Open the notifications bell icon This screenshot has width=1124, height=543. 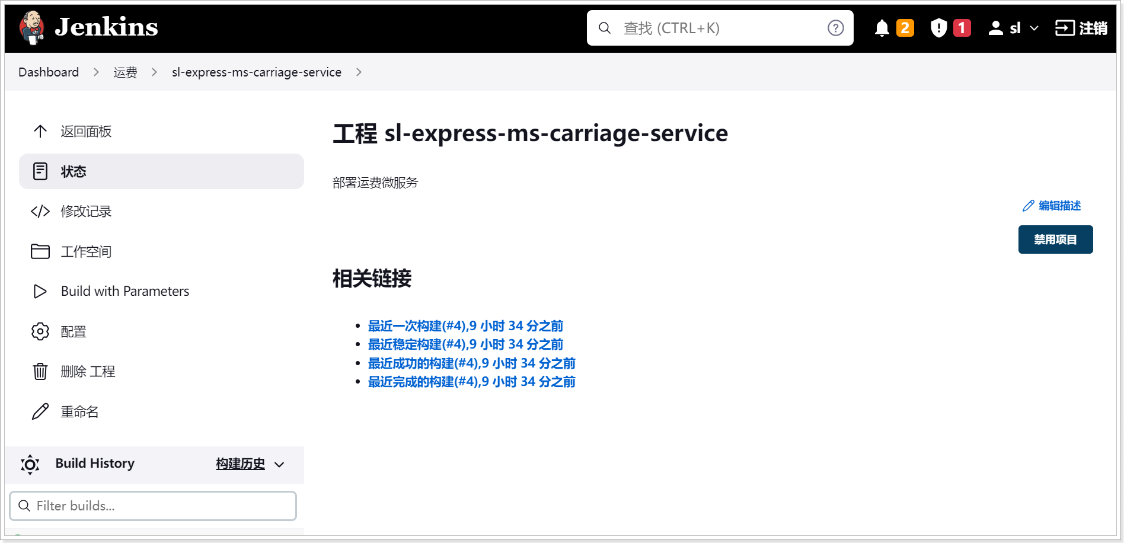click(x=882, y=28)
